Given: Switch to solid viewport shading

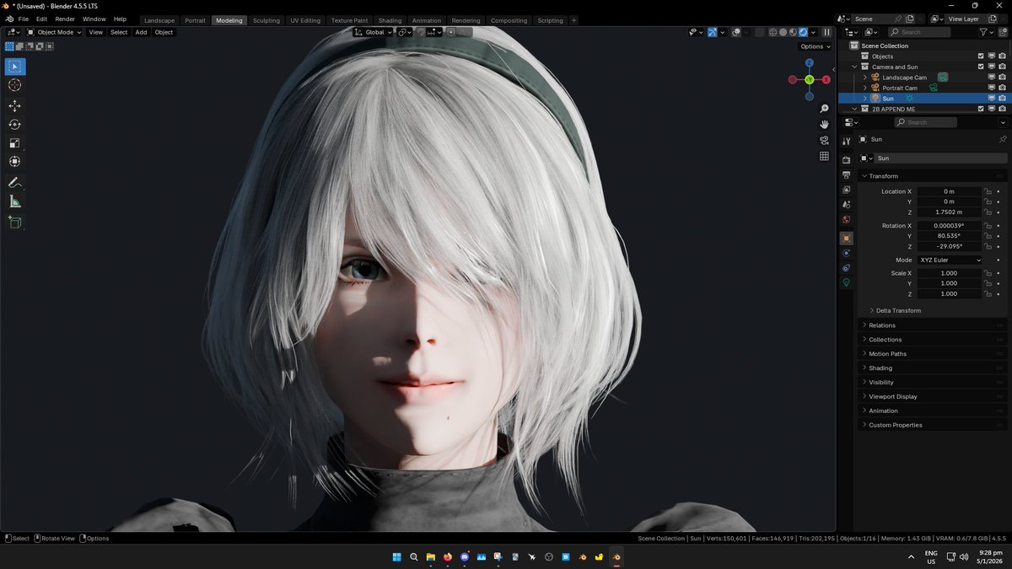Looking at the screenshot, I should click(x=783, y=32).
